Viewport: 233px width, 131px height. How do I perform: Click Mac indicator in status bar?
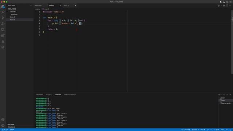tap(222, 130)
